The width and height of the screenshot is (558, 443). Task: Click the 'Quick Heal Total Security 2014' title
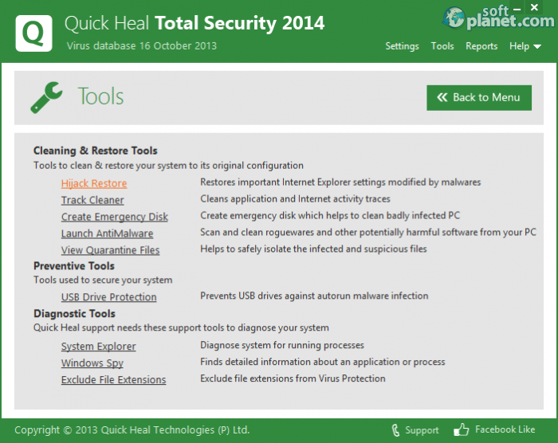(x=195, y=23)
